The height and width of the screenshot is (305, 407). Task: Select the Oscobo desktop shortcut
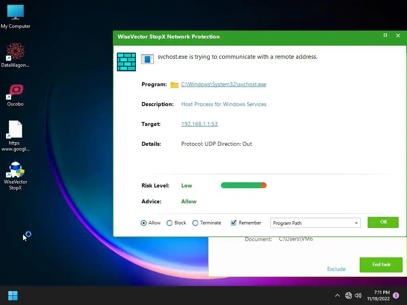(16, 95)
